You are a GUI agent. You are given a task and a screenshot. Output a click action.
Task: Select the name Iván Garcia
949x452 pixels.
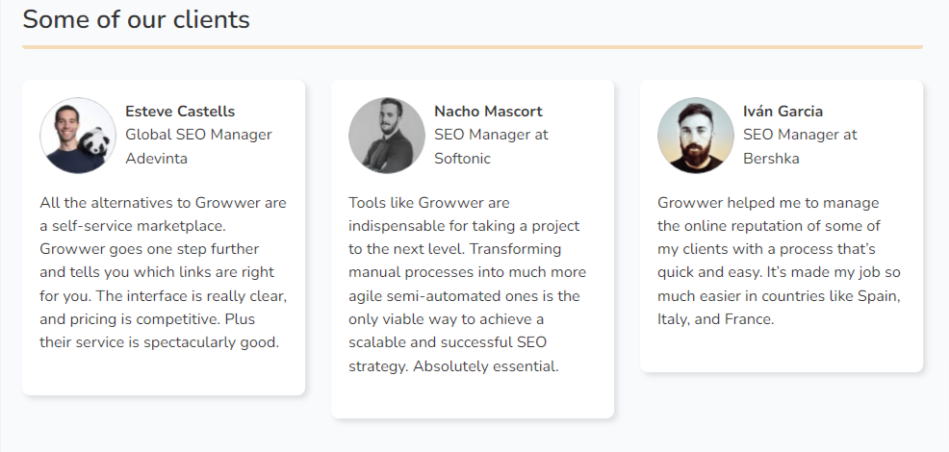[783, 112]
